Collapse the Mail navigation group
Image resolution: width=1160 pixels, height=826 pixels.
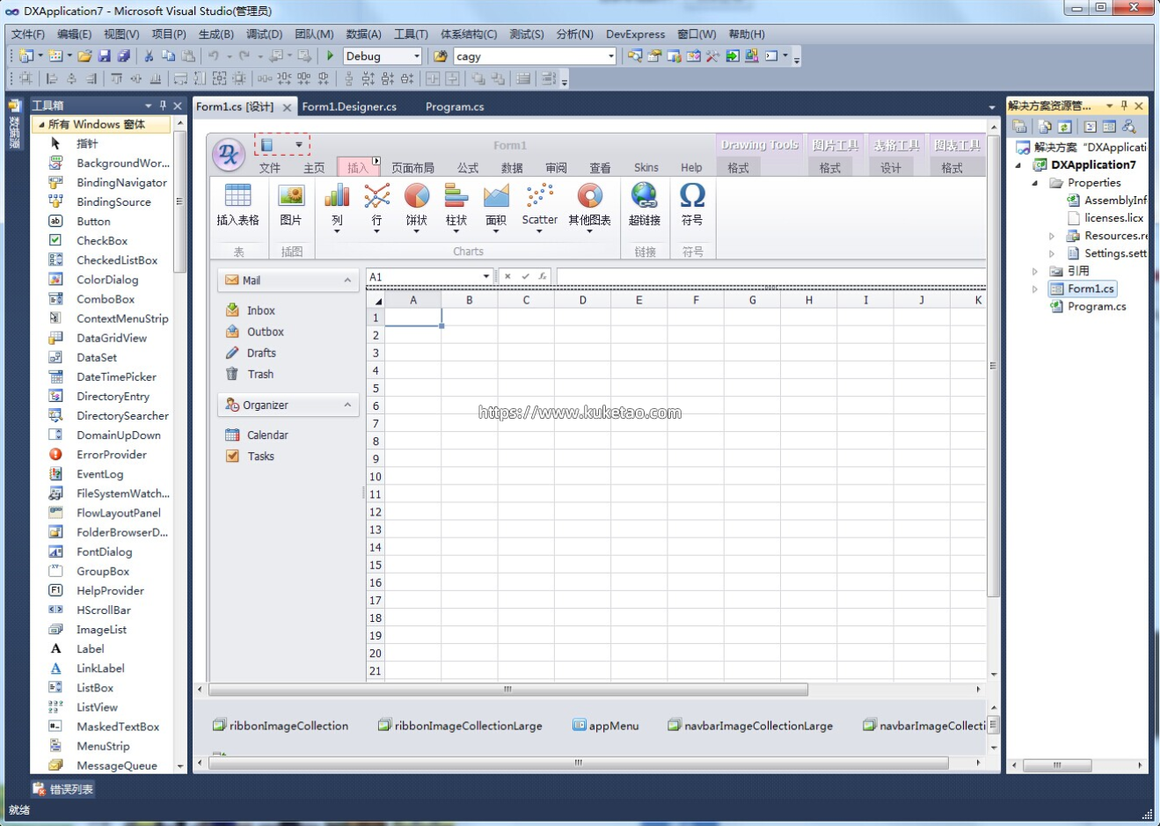tap(347, 281)
